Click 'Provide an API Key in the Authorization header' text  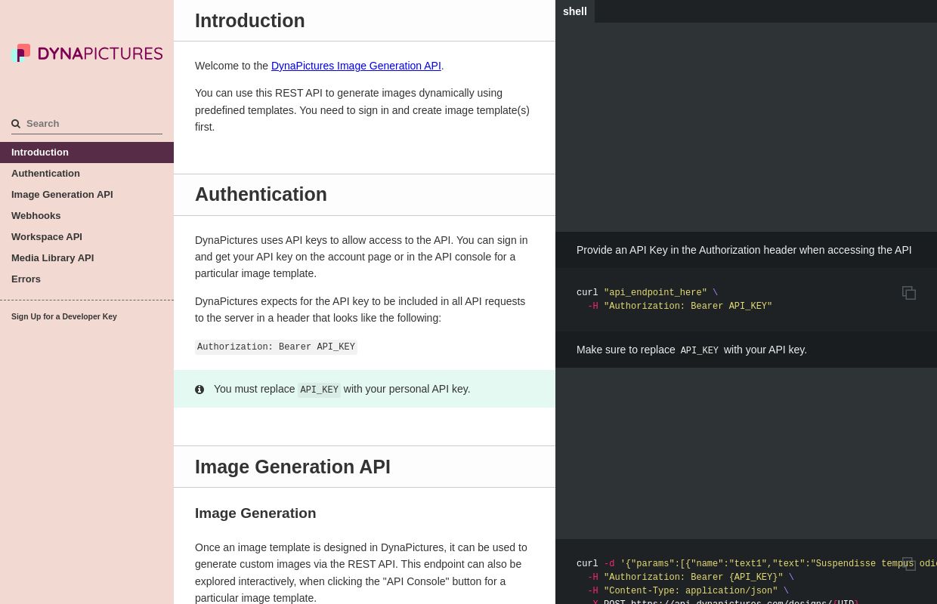pyautogui.click(x=744, y=250)
